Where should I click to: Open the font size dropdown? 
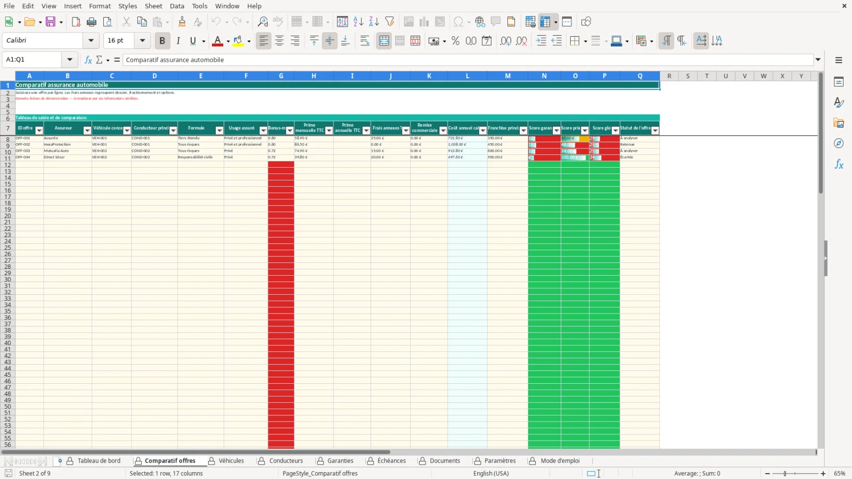142,40
